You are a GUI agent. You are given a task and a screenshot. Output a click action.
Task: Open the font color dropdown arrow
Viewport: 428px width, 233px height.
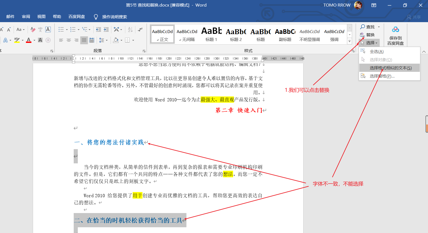[34, 40]
